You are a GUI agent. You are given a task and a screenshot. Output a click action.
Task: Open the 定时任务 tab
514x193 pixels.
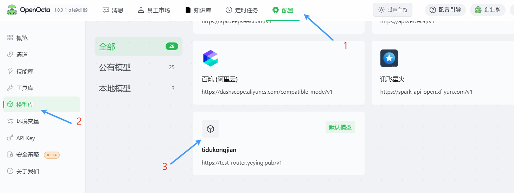[242, 10]
